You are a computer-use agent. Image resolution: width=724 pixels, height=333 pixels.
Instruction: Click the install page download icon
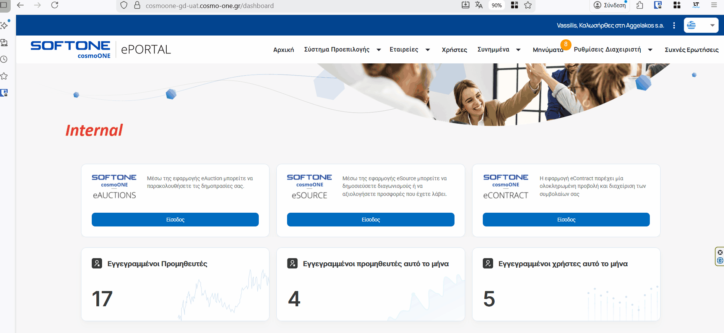[466, 5]
